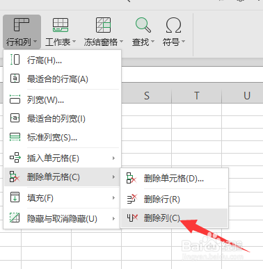Click the 符号 button label

click(x=171, y=42)
